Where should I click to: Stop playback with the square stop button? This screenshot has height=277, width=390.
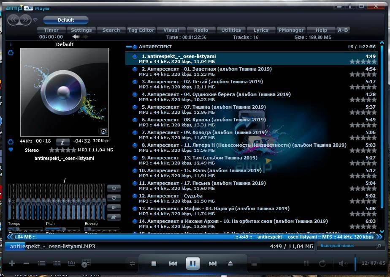[x=154, y=263]
